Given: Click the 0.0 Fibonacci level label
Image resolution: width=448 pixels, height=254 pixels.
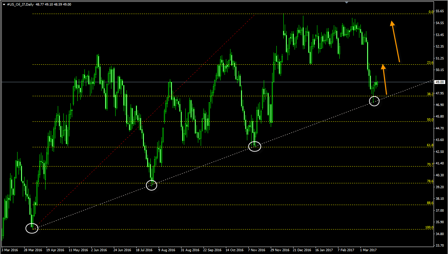Looking at the screenshot, I should tap(431, 12).
